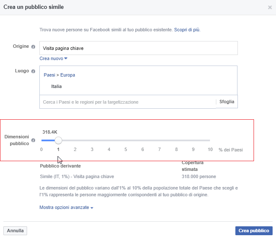Click the Paesi breadcrumb link
The width and height of the screenshot is (276, 239).
(49, 75)
